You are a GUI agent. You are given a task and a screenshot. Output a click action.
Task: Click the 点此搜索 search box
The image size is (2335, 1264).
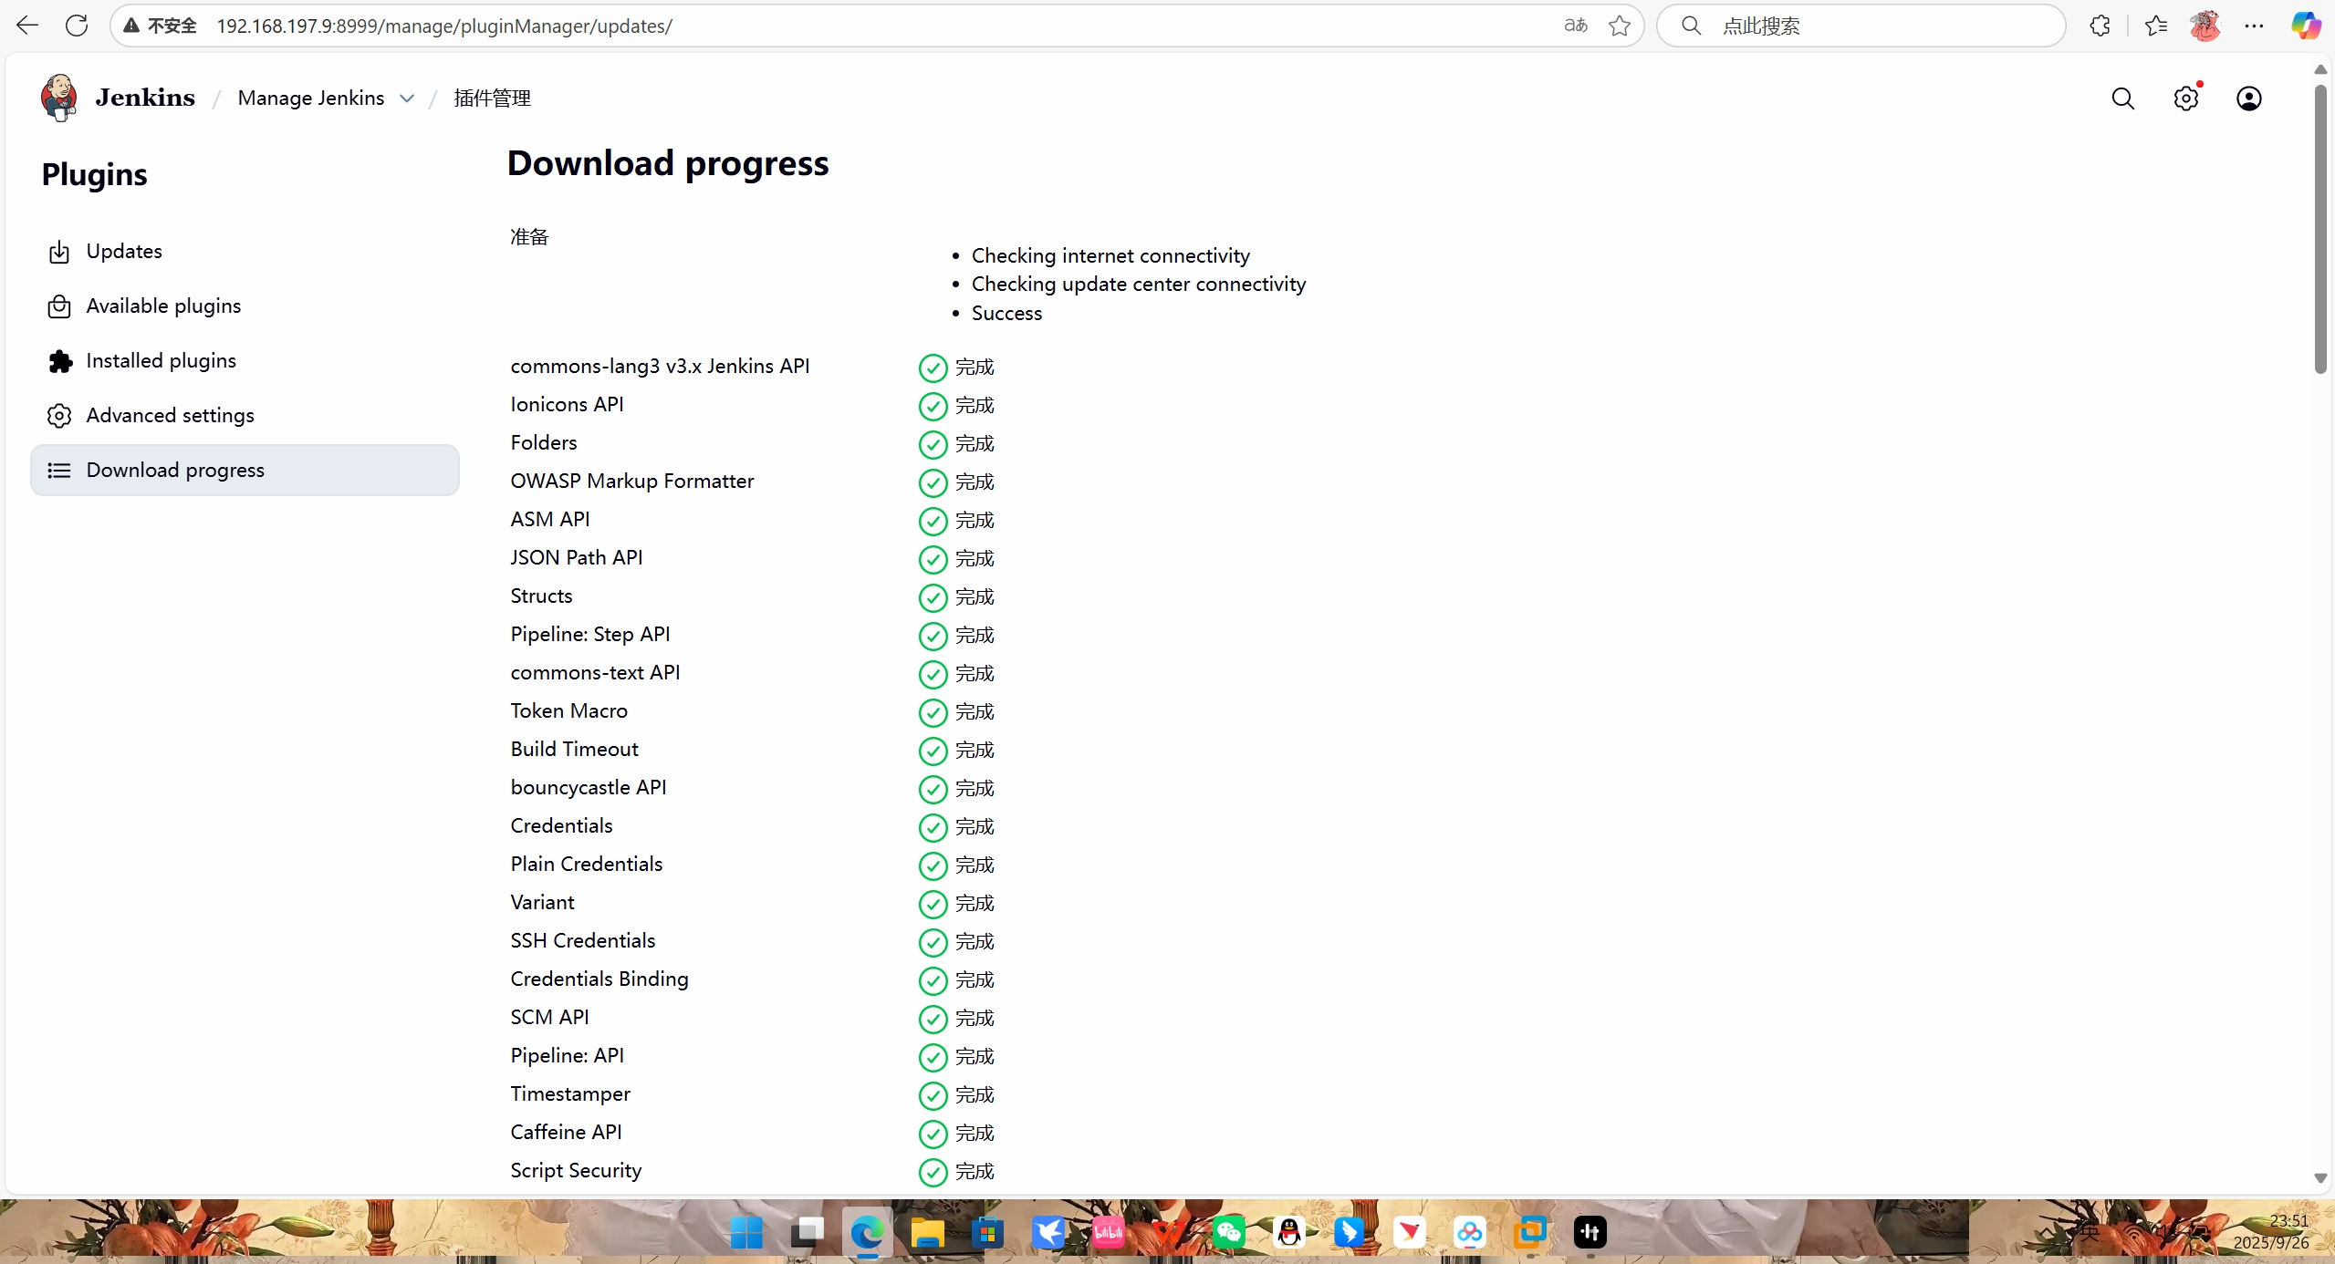(x=1861, y=26)
